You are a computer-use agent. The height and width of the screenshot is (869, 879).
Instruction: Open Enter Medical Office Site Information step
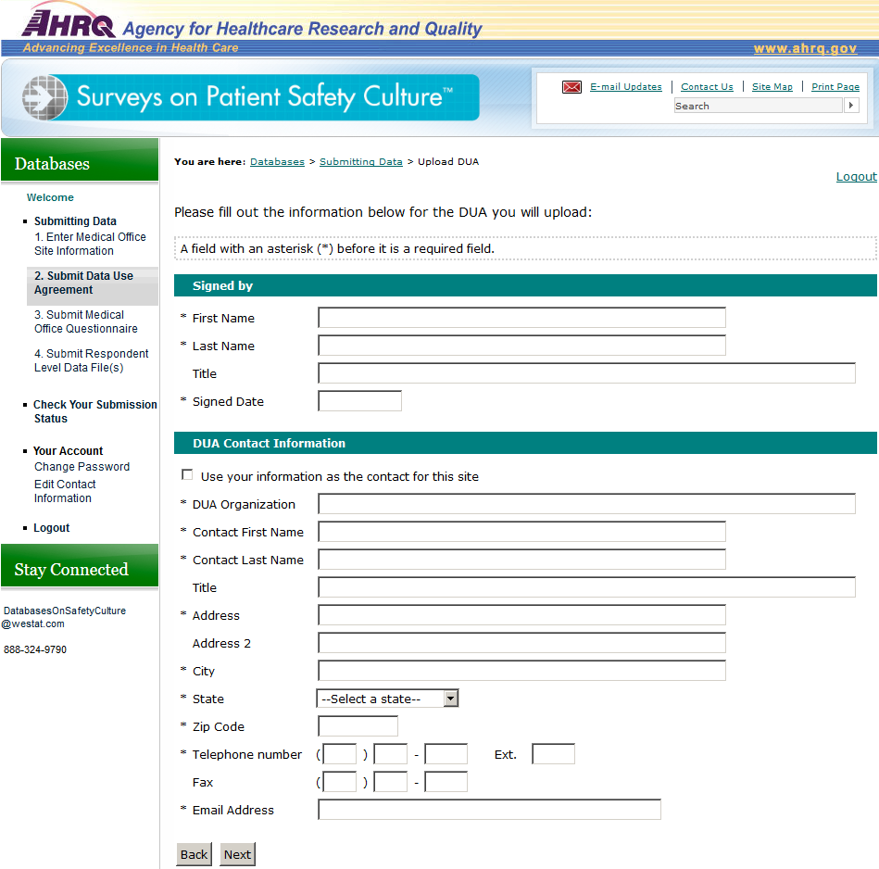coord(90,244)
